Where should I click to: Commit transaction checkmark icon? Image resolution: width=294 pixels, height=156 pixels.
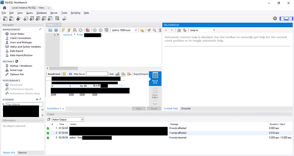pos(95,30)
